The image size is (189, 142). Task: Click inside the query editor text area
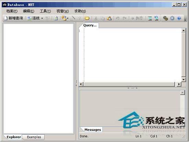pyautogui.click(x=133, y=55)
